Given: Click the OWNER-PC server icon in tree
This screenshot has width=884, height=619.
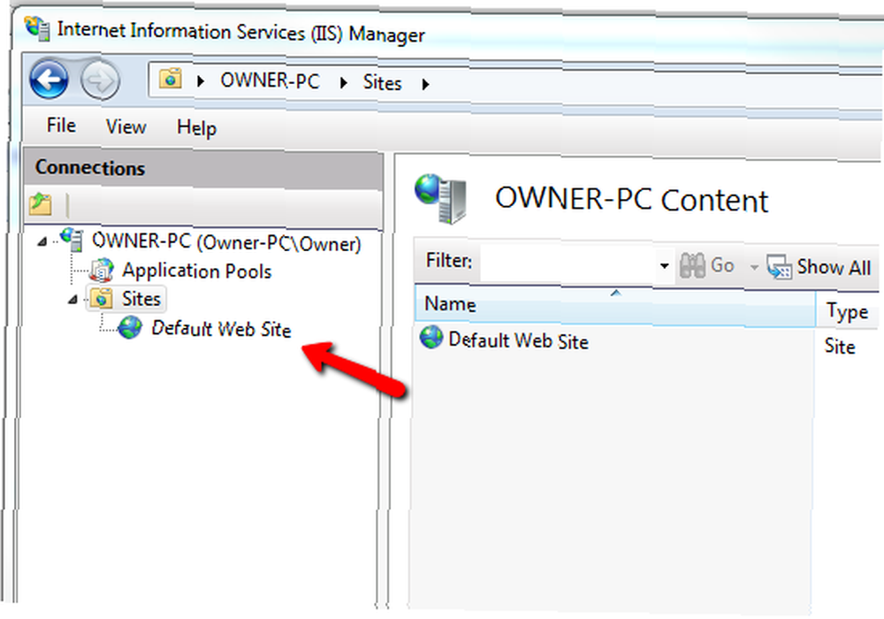Looking at the screenshot, I should [72, 240].
